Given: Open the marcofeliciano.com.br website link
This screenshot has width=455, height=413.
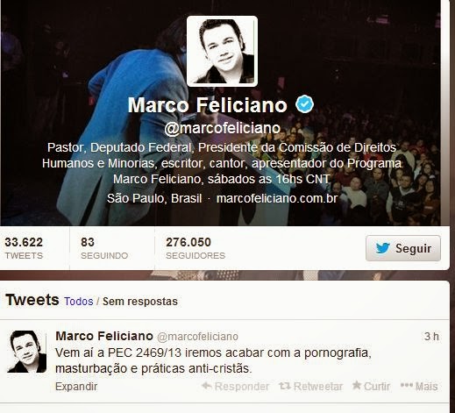Looking at the screenshot, I should pyautogui.click(x=277, y=198).
